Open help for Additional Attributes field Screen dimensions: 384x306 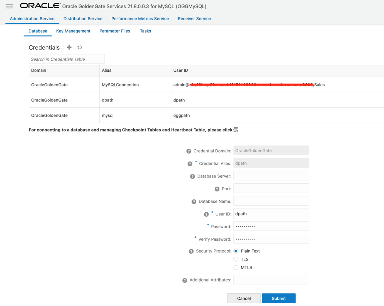pyautogui.click(x=185, y=280)
